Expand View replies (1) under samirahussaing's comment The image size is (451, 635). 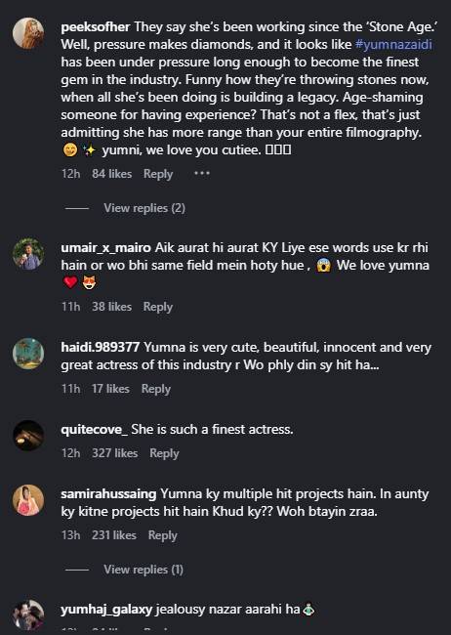click(x=143, y=570)
